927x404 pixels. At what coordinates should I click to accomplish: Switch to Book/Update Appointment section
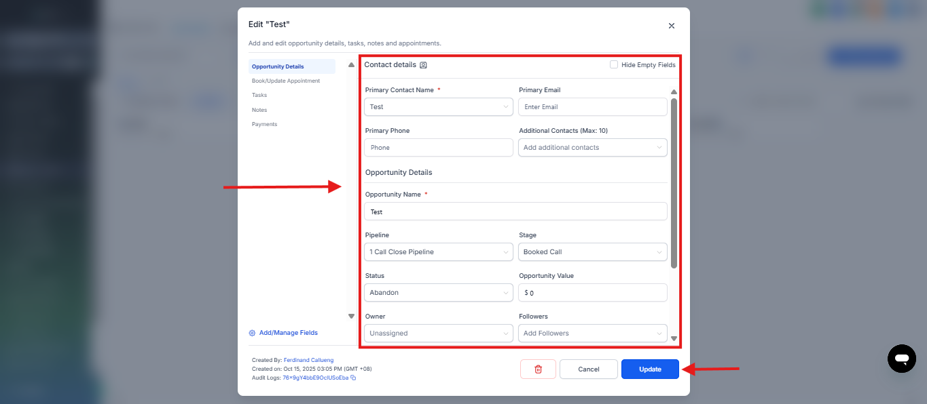click(x=285, y=81)
